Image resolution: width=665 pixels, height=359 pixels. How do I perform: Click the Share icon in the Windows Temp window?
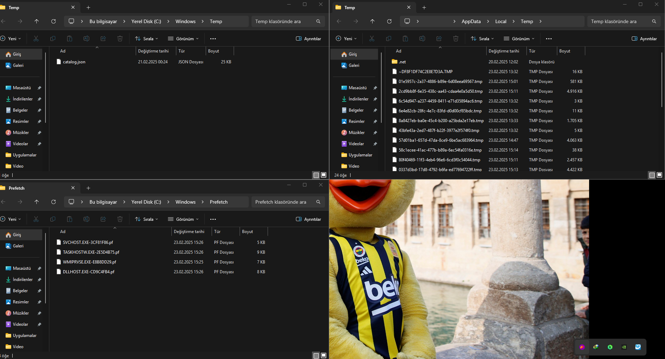click(x=103, y=38)
